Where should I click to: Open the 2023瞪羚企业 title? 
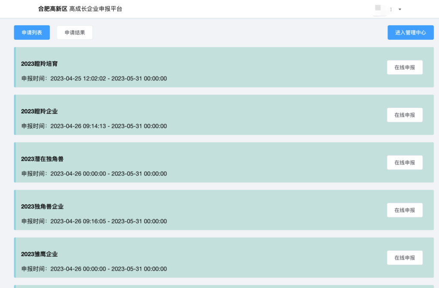[x=39, y=111]
